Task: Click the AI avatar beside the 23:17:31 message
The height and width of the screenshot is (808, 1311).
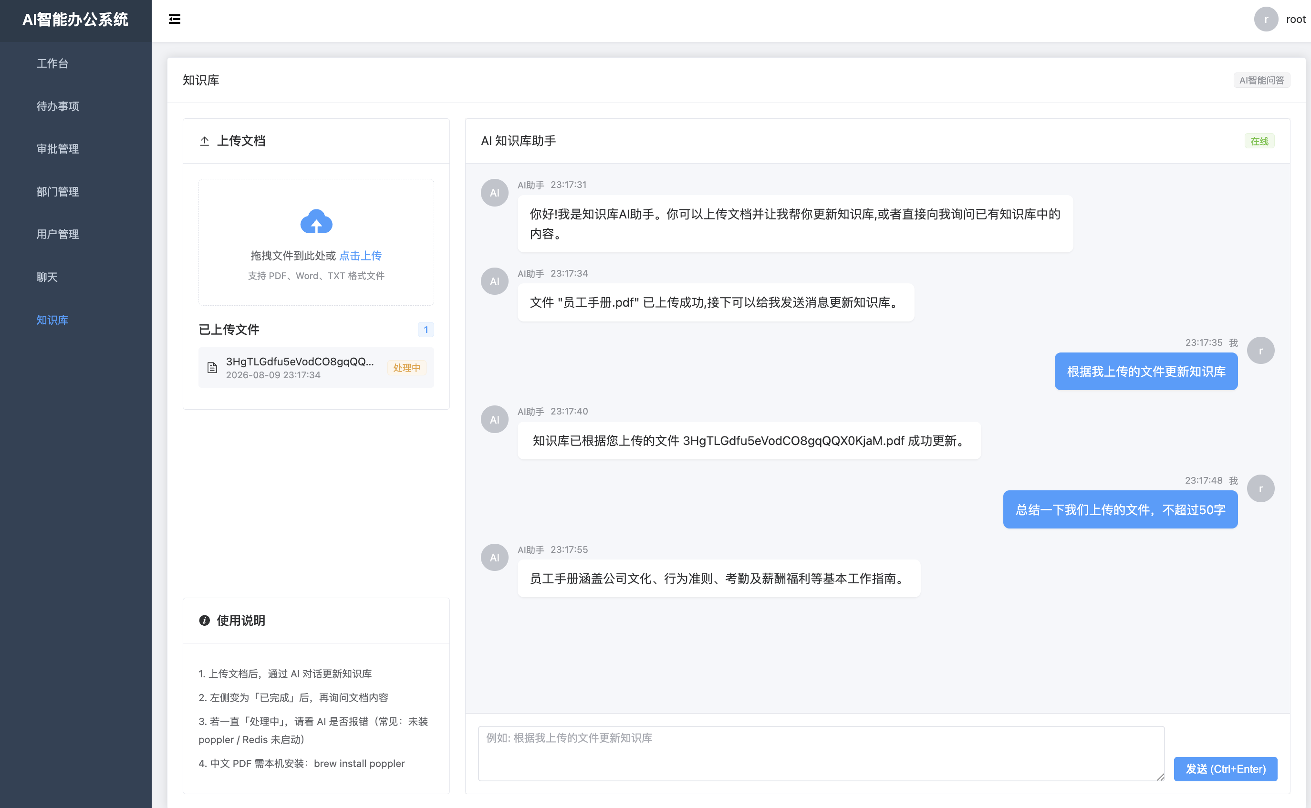Action: click(494, 192)
